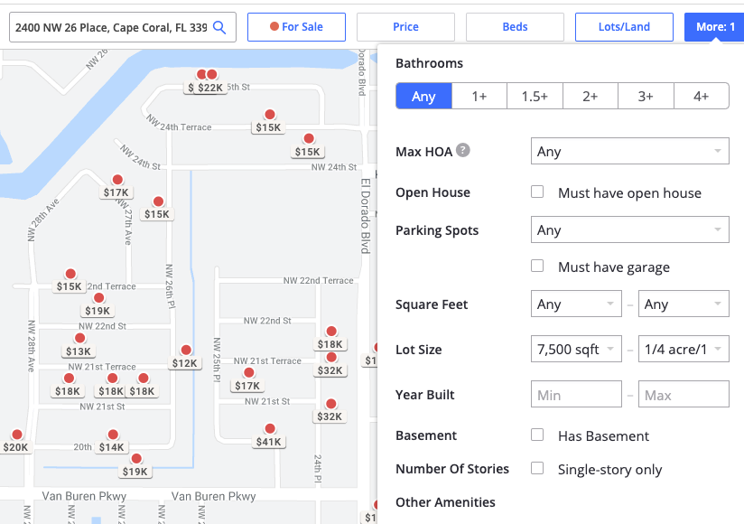Click the $22K property marker

point(211,87)
